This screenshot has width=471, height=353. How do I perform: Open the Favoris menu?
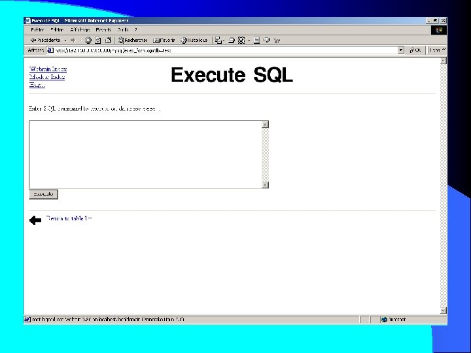103,29
